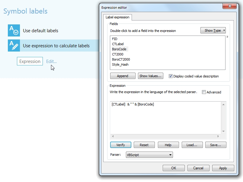Verify the label expression
Image resolution: width=243 pixels, height=182 pixels.
pyautogui.click(x=120, y=145)
